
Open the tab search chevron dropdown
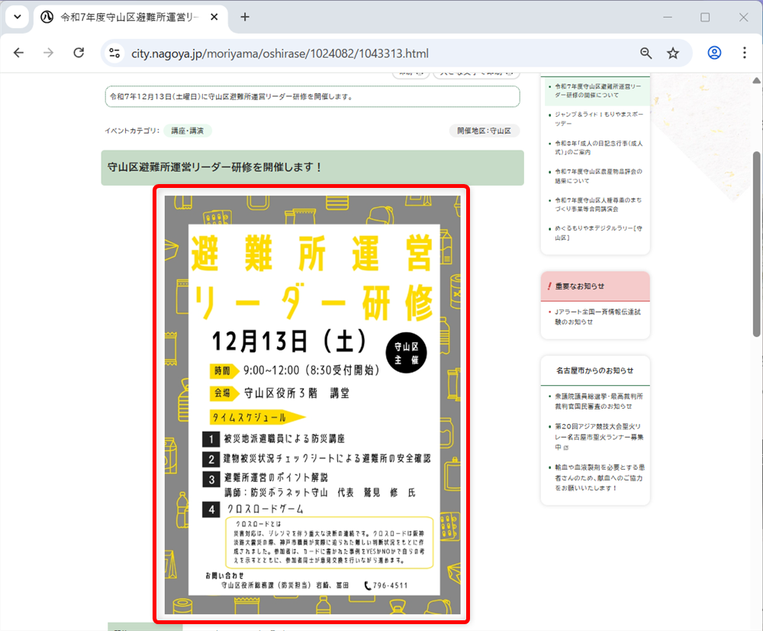[x=16, y=15]
